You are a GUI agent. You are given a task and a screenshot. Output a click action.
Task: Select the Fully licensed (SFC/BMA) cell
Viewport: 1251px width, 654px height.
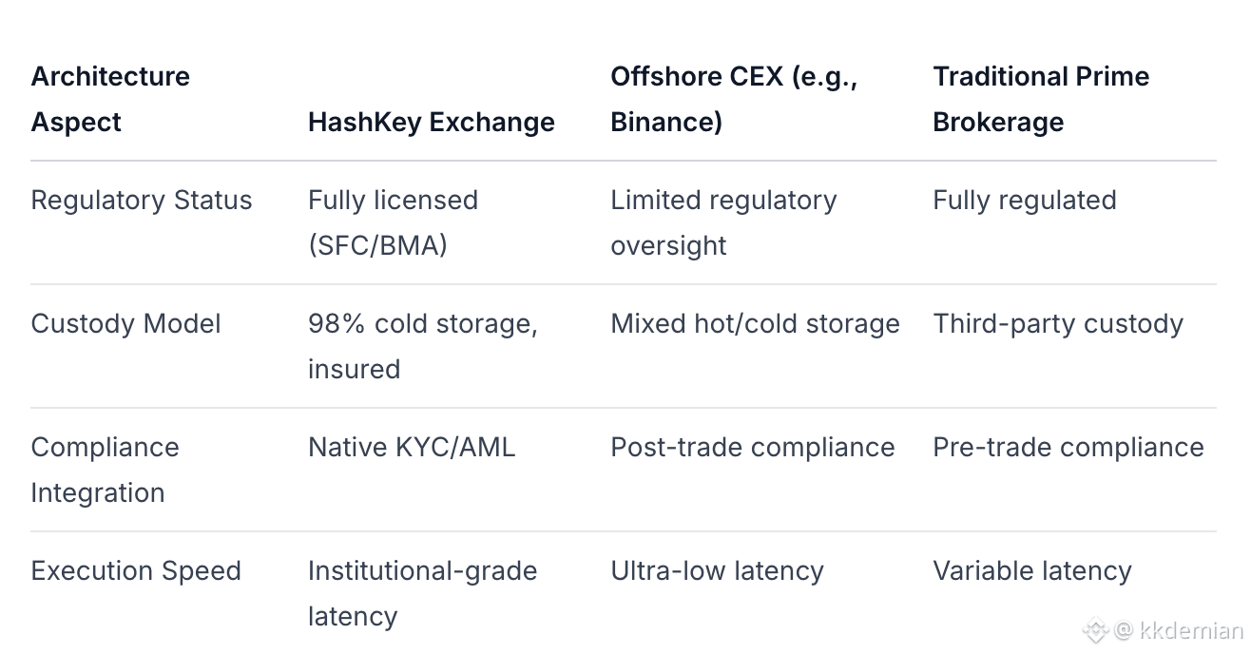tap(393, 222)
